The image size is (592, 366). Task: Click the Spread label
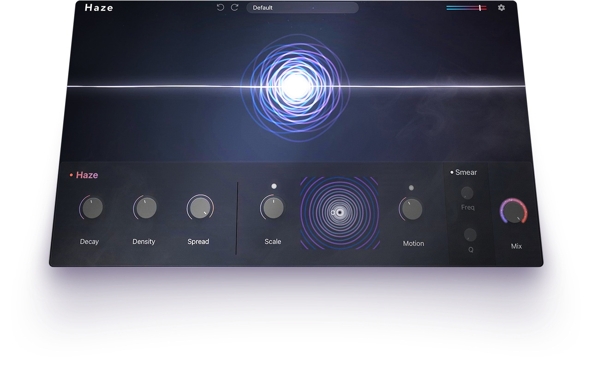pos(198,242)
